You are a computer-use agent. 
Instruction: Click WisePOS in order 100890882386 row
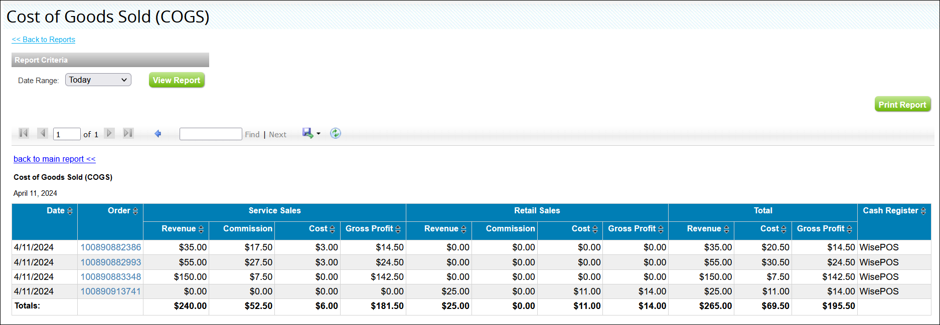(879, 247)
